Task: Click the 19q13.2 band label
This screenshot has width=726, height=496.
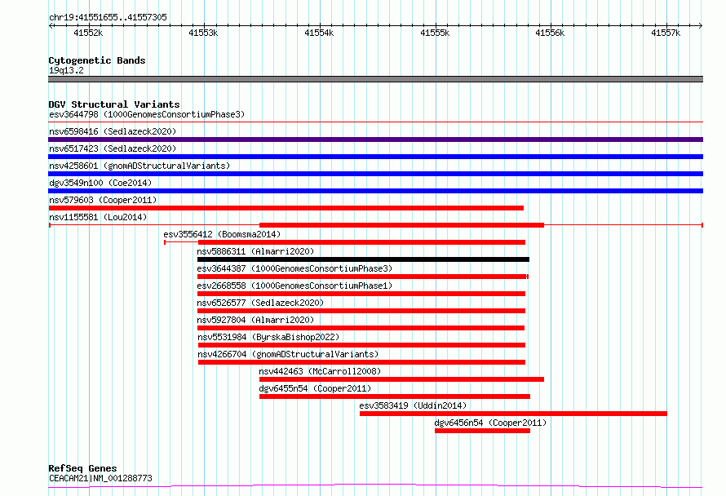Action: (x=66, y=70)
